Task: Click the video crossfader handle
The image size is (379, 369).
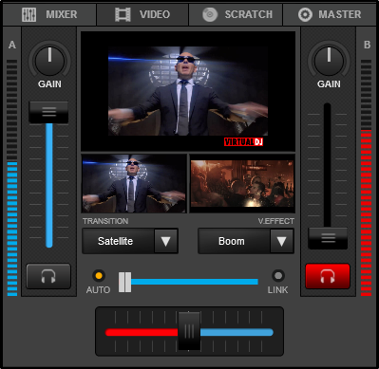Action: coord(124,282)
